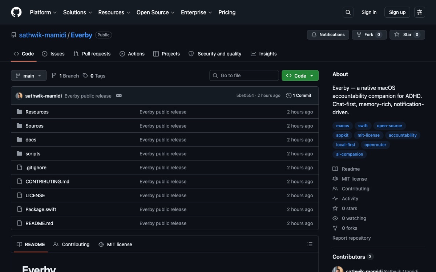Viewport: 436px width, 272px height.
Task: Open the README outline list icon
Action: 310,244
